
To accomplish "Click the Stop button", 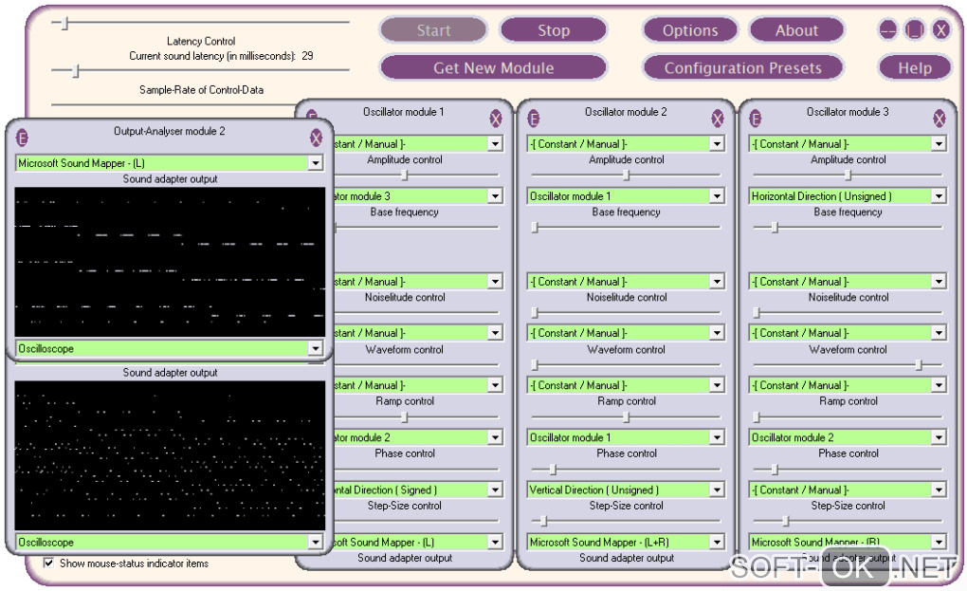I will 554,30.
